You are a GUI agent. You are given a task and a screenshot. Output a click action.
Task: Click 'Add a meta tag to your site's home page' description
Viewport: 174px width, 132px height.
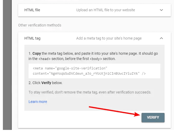[109, 38]
